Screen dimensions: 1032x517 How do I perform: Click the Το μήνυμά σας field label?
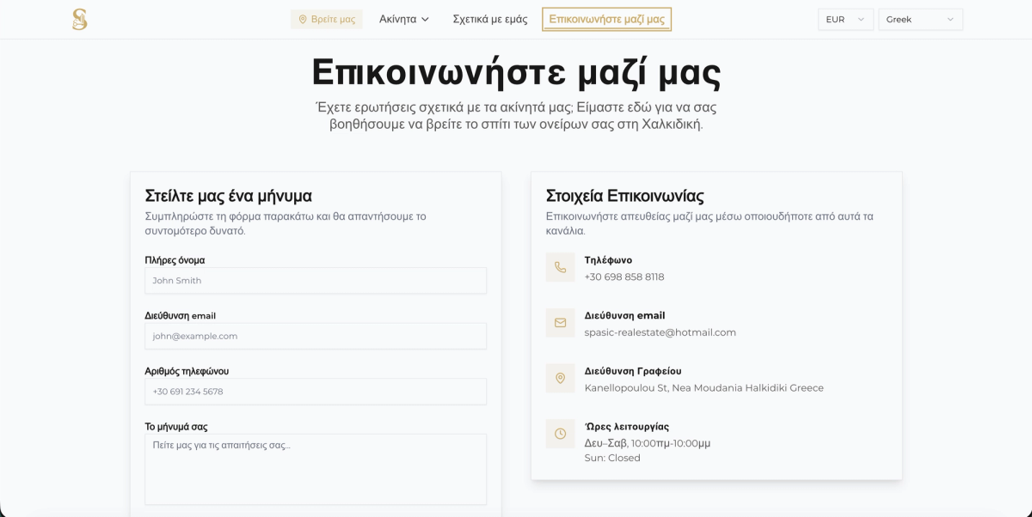(176, 427)
